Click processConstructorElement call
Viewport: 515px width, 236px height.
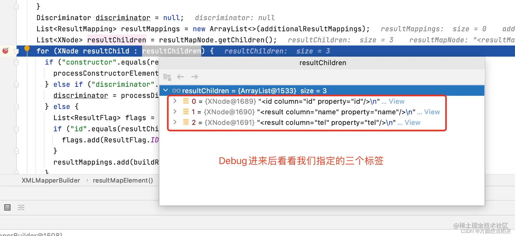[106, 73]
